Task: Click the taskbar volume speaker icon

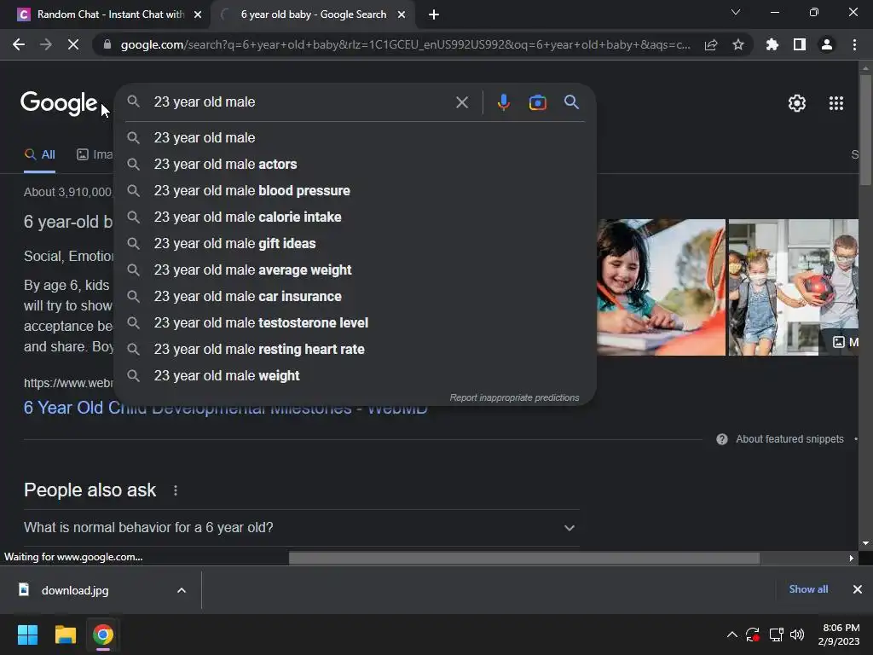Action: tap(797, 635)
